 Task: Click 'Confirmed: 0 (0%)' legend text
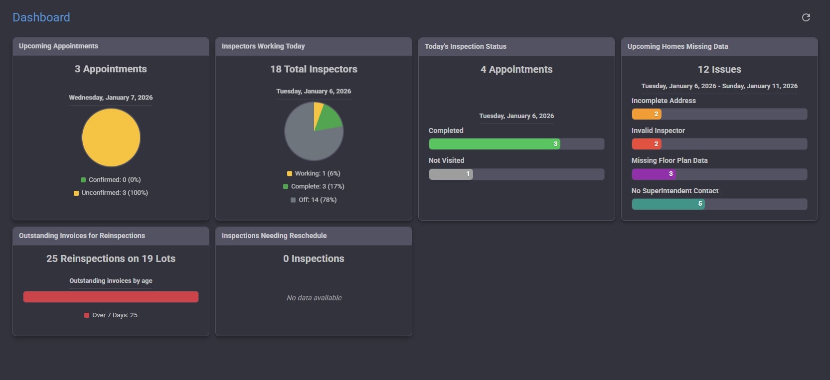tap(115, 180)
